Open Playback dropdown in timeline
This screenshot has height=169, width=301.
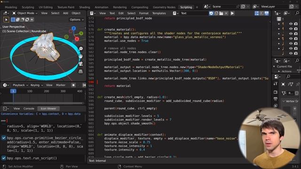20,85
